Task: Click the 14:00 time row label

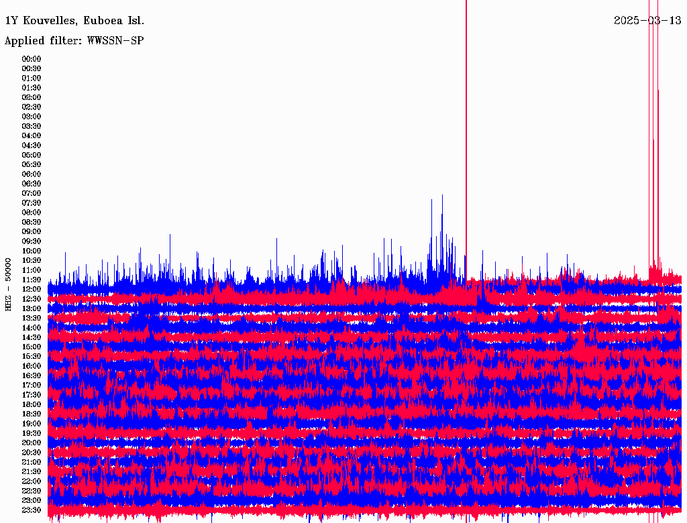Action: 32,328
